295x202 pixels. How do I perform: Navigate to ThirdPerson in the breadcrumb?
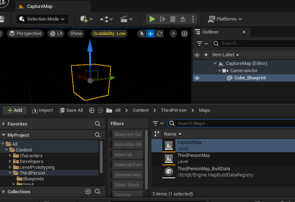(174, 110)
